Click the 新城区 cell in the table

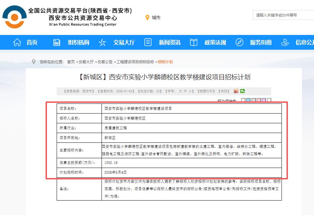click(192, 138)
